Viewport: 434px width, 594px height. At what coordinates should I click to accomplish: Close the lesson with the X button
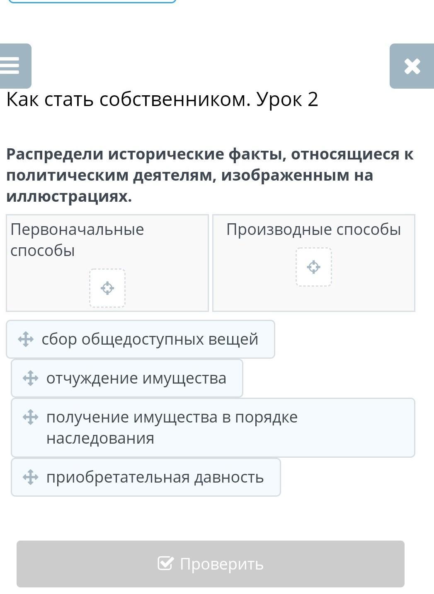coord(412,66)
